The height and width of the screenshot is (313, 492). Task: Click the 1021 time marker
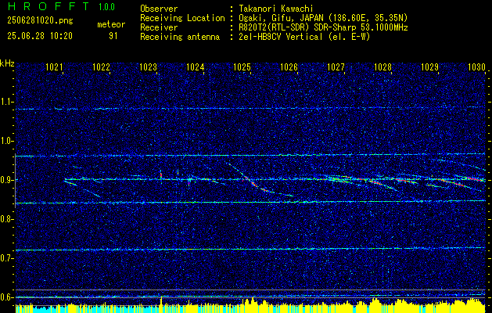(x=54, y=67)
